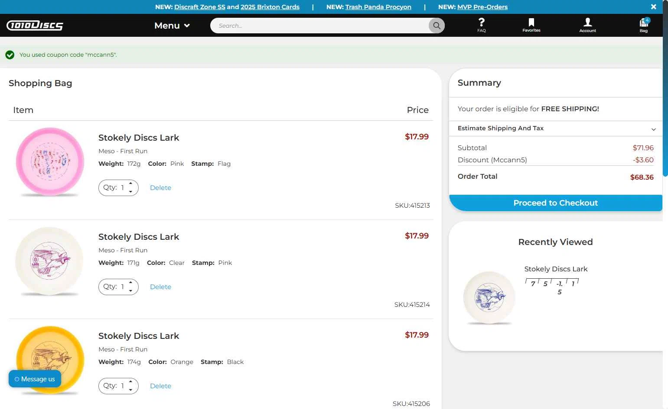Open Trash Panda Procyon link

[x=378, y=7]
